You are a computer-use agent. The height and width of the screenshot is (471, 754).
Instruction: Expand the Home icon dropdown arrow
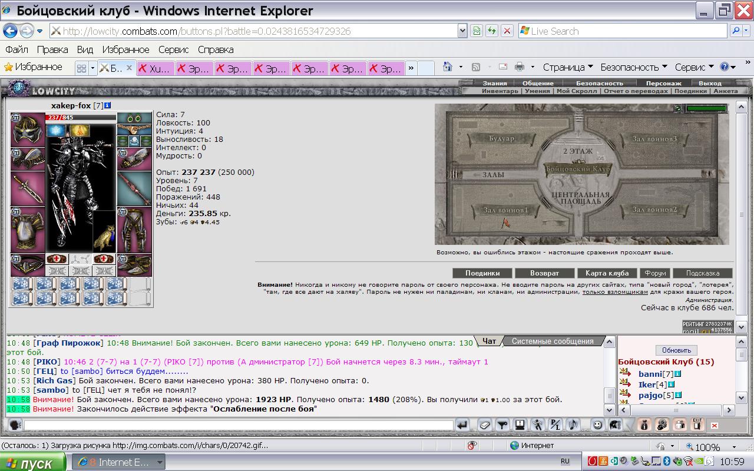[461, 67]
